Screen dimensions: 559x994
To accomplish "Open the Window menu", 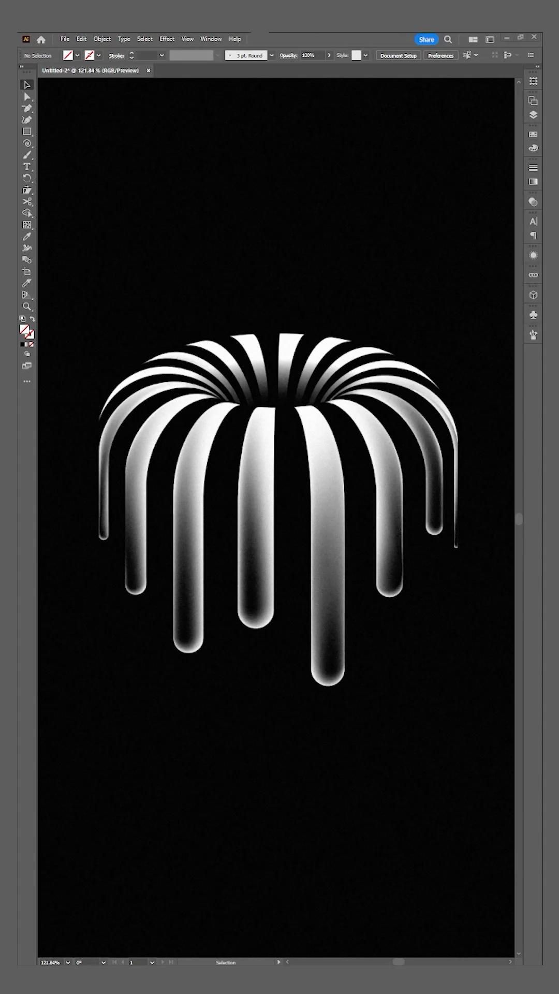I will pos(211,39).
